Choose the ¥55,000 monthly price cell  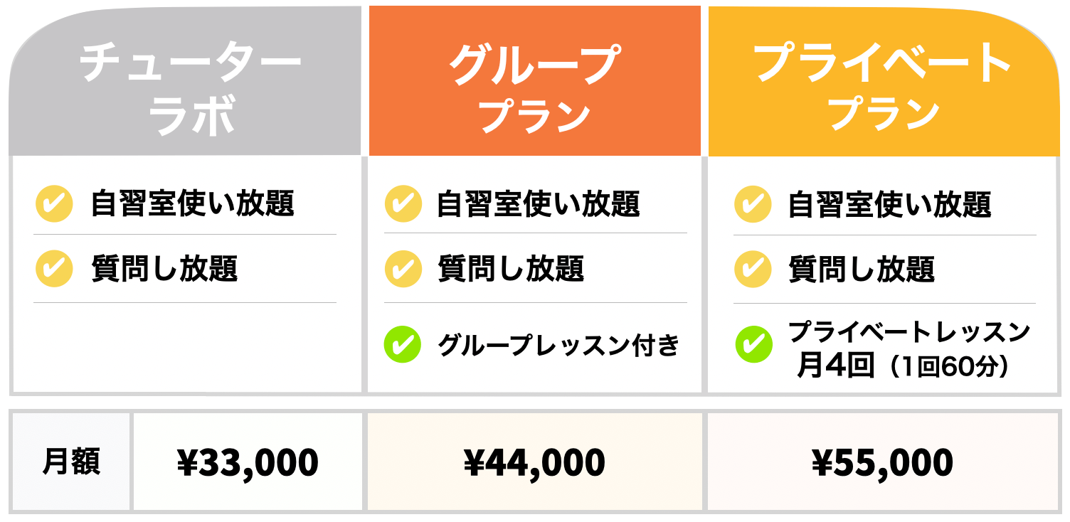click(883, 462)
